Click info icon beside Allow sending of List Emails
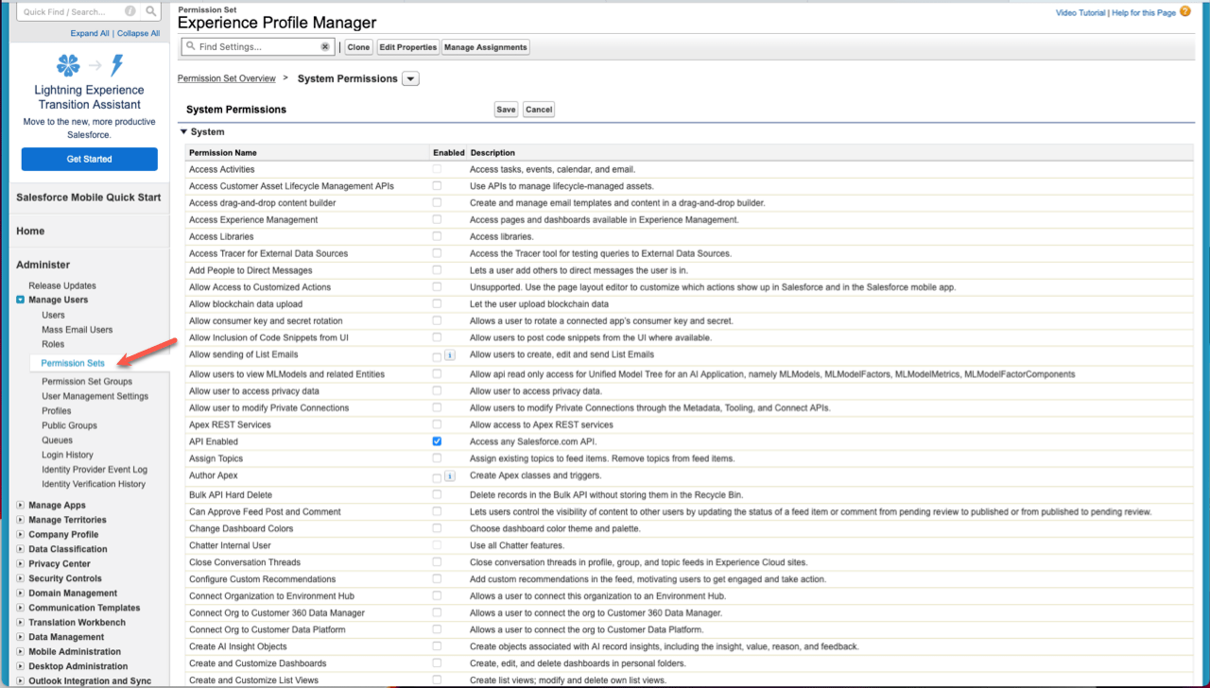 tap(449, 355)
